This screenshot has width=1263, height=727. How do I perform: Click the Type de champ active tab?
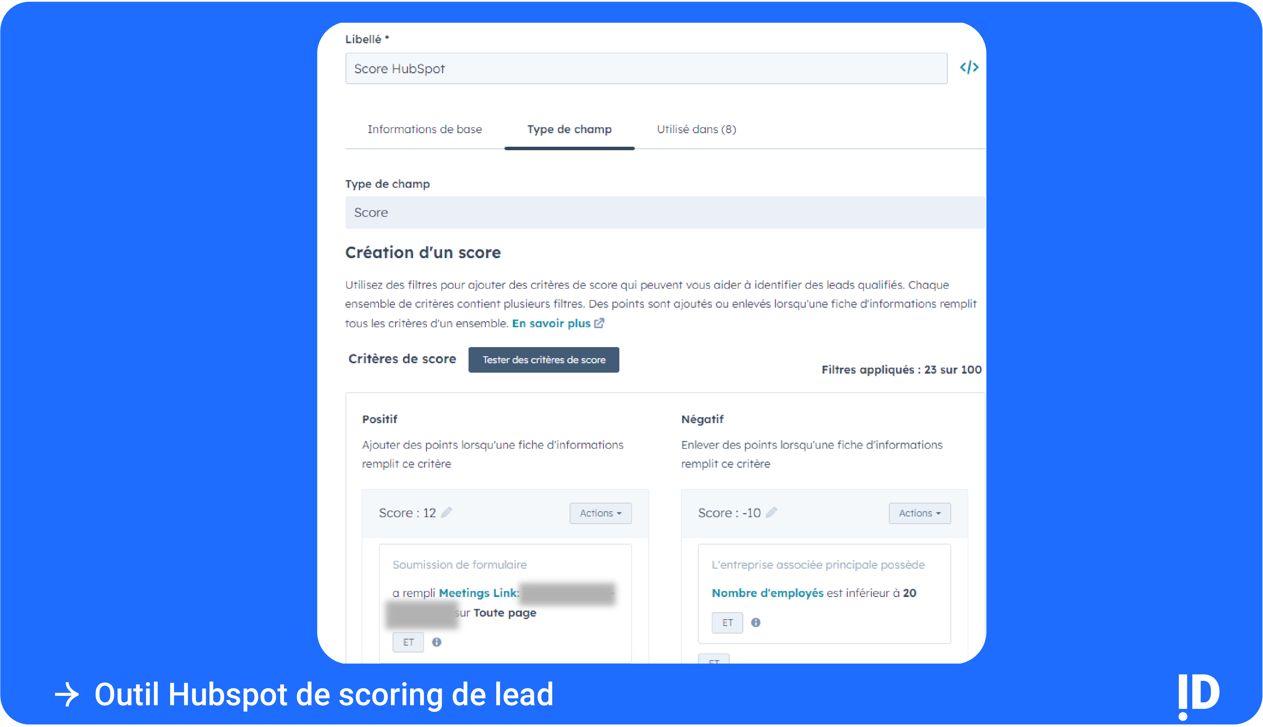coord(569,128)
